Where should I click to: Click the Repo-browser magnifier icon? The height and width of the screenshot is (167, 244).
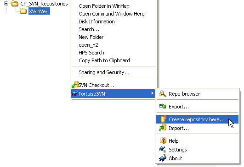coord(163,94)
